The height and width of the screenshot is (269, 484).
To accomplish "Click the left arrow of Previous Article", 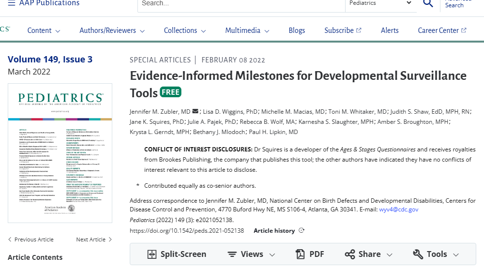I will pyautogui.click(x=10, y=239).
